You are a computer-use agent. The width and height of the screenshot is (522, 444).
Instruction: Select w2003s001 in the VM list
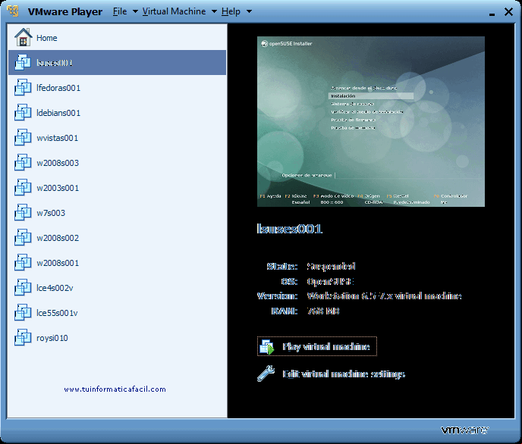coord(117,188)
